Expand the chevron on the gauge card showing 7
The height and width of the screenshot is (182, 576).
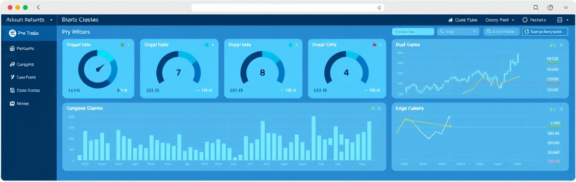(212, 45)
